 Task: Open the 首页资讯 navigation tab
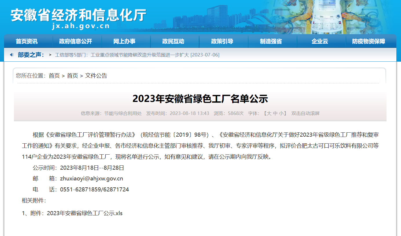(x=27, y=41)
